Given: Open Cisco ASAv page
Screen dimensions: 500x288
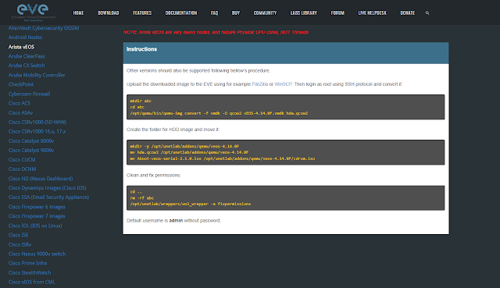Looking at the screenshot, I should (21, 112).
